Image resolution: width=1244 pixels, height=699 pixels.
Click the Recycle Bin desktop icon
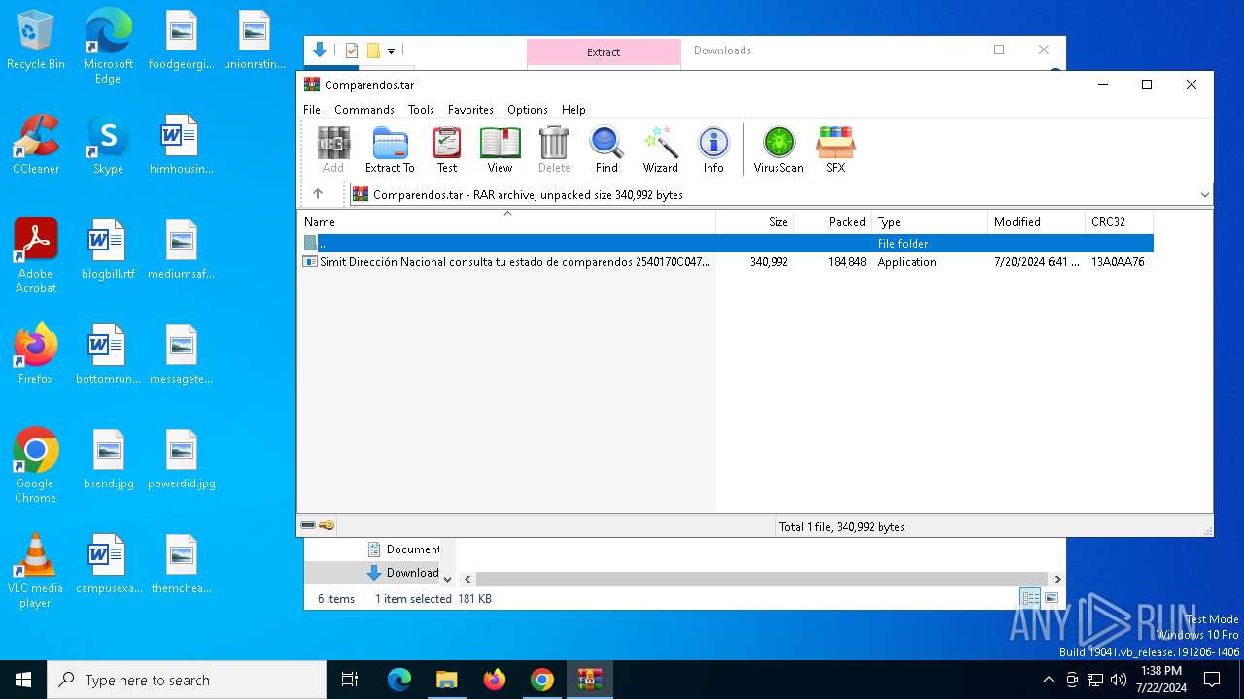tap(35, 41)
